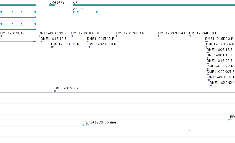235x143 pixels.
Task: Select the EK141239.5prime label
Action: tap(101, 122)
